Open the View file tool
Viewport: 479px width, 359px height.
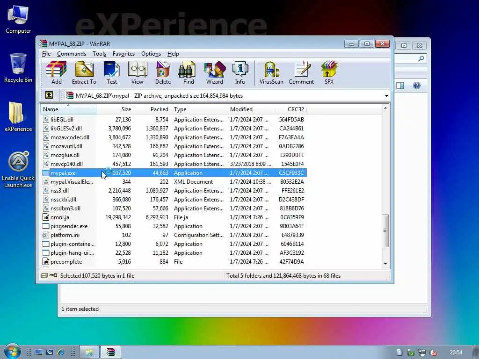137,73
